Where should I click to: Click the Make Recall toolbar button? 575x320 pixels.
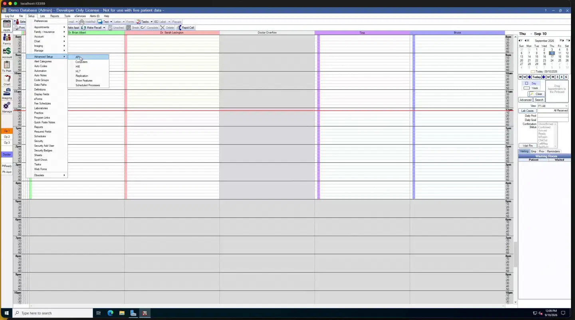[x=92, y=28]
